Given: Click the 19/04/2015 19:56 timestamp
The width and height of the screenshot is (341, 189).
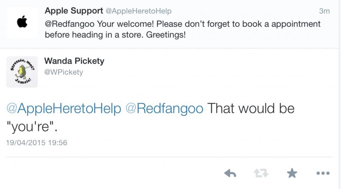Looking at the screenshot, I should pos(37,143).
